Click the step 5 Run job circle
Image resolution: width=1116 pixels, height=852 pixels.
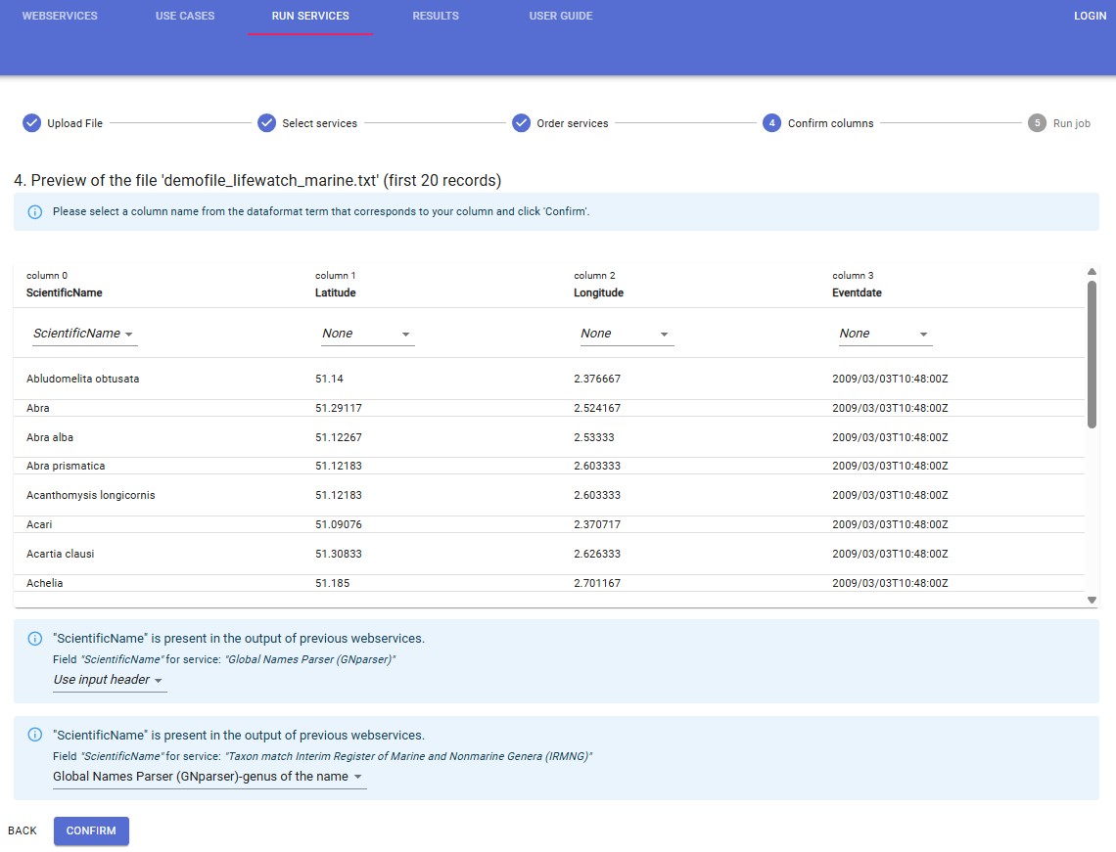(x=1037, y=123)
